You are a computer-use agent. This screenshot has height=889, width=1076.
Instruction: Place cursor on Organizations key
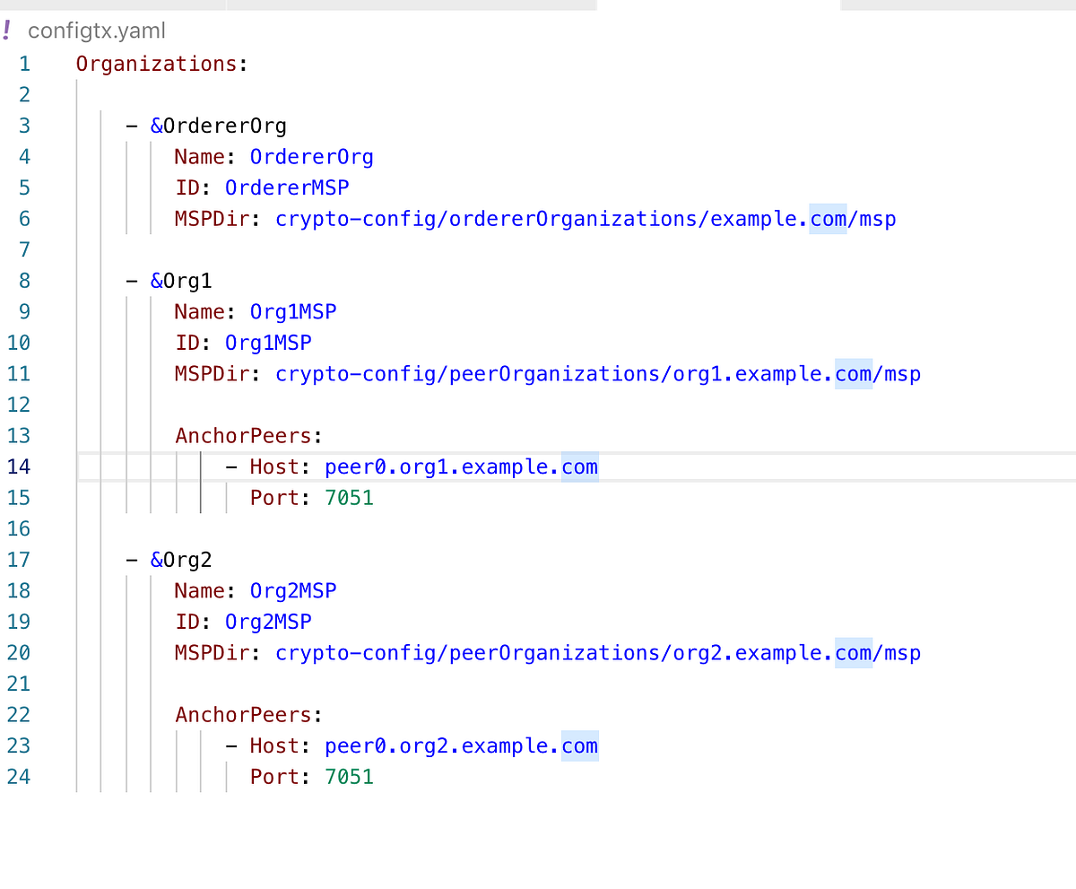155,64
